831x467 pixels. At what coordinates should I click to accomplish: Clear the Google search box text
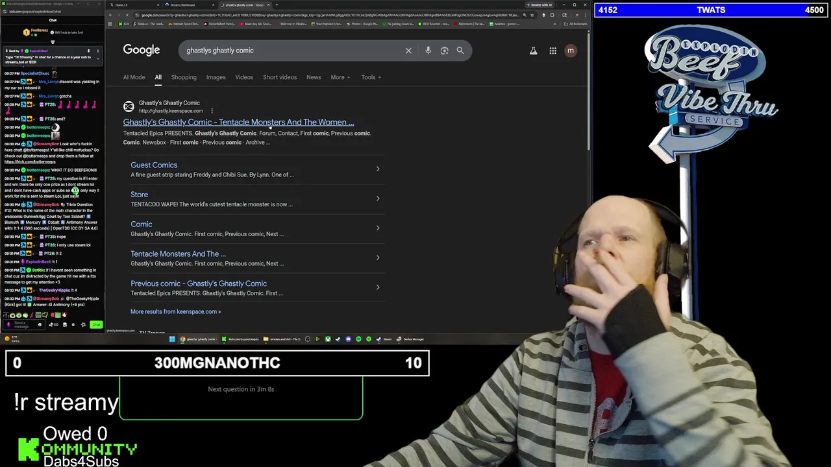point(408,51)
